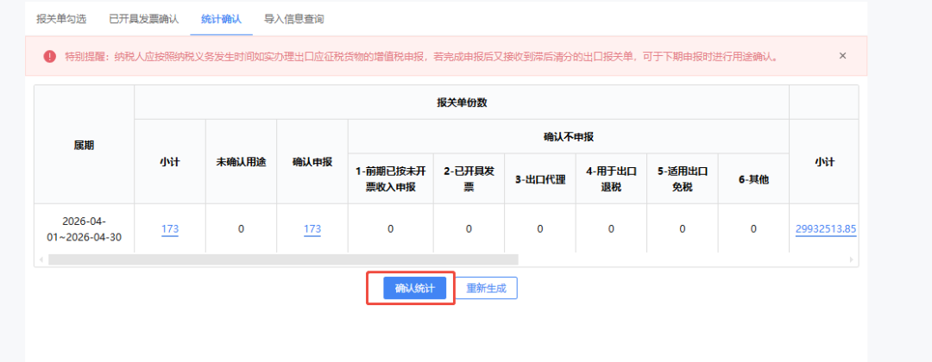Go to the 导入信息查询 tab

coord(293,19)
